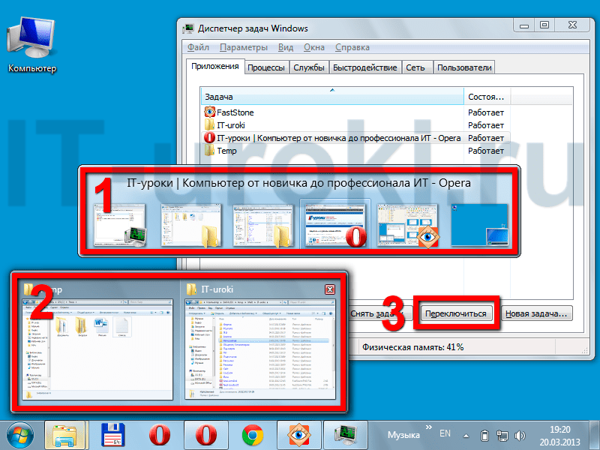
Task: Open the Справка menu
Action: (352, 47)
